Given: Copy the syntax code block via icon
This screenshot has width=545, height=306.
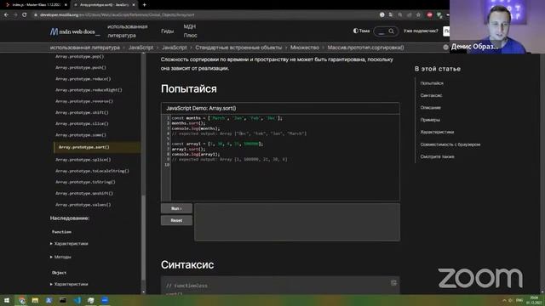Looking at the screenshot, I should tap(393, 283).
